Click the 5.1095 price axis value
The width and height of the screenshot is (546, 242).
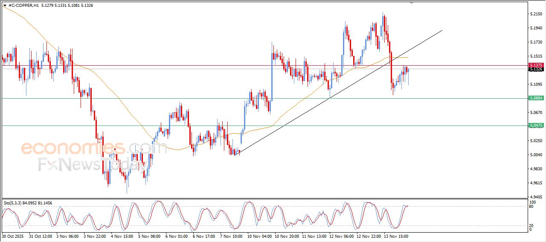point(536,85)
